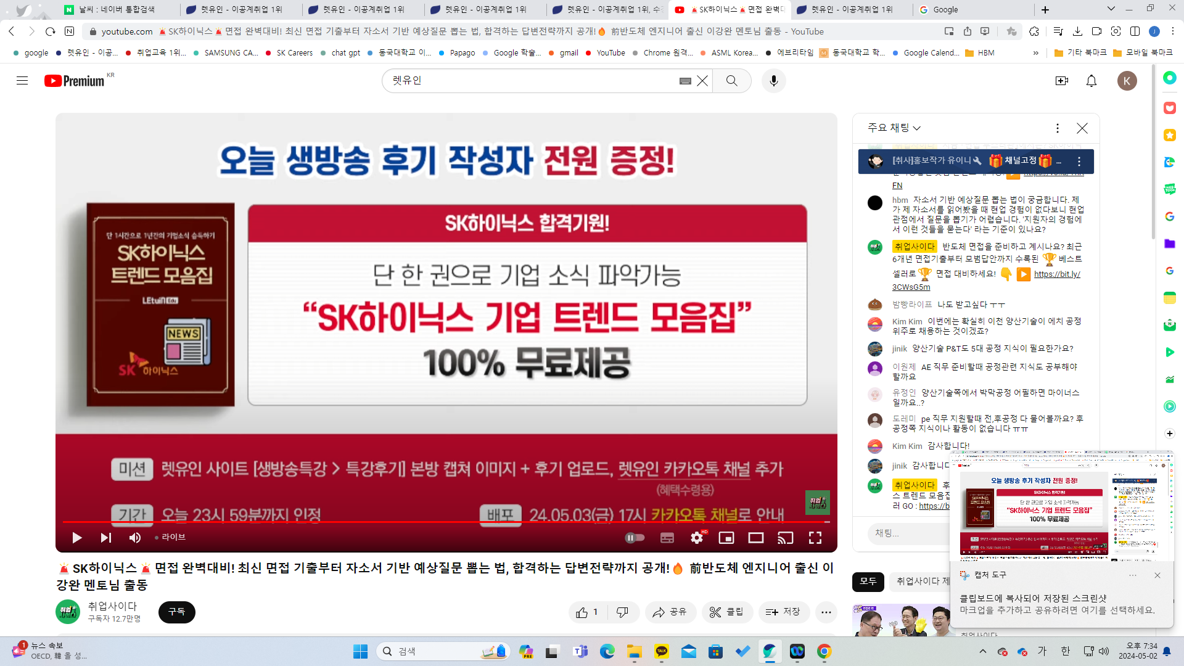Image resolution: width=1184 pixels, height=666 pixels.
Task: Open a new browser tab
Action: coord(1045,9)
